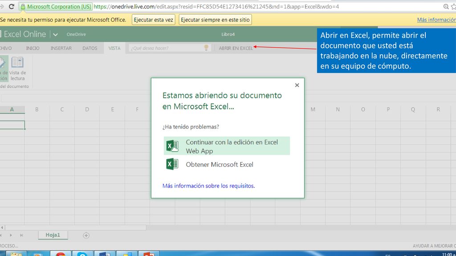
Task: Select column E header
Action: 112,109
